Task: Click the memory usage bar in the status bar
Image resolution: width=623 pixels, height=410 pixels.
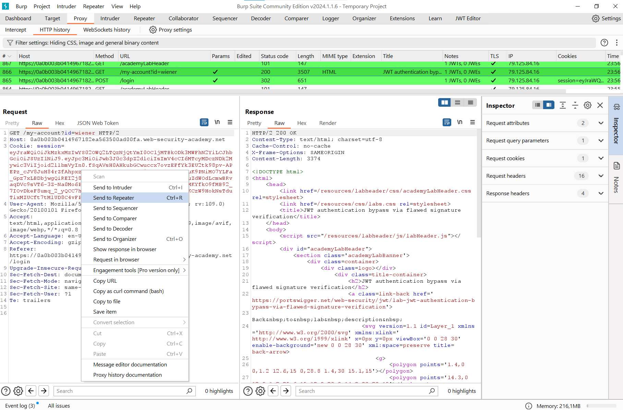Action: (x=602, y=406)
